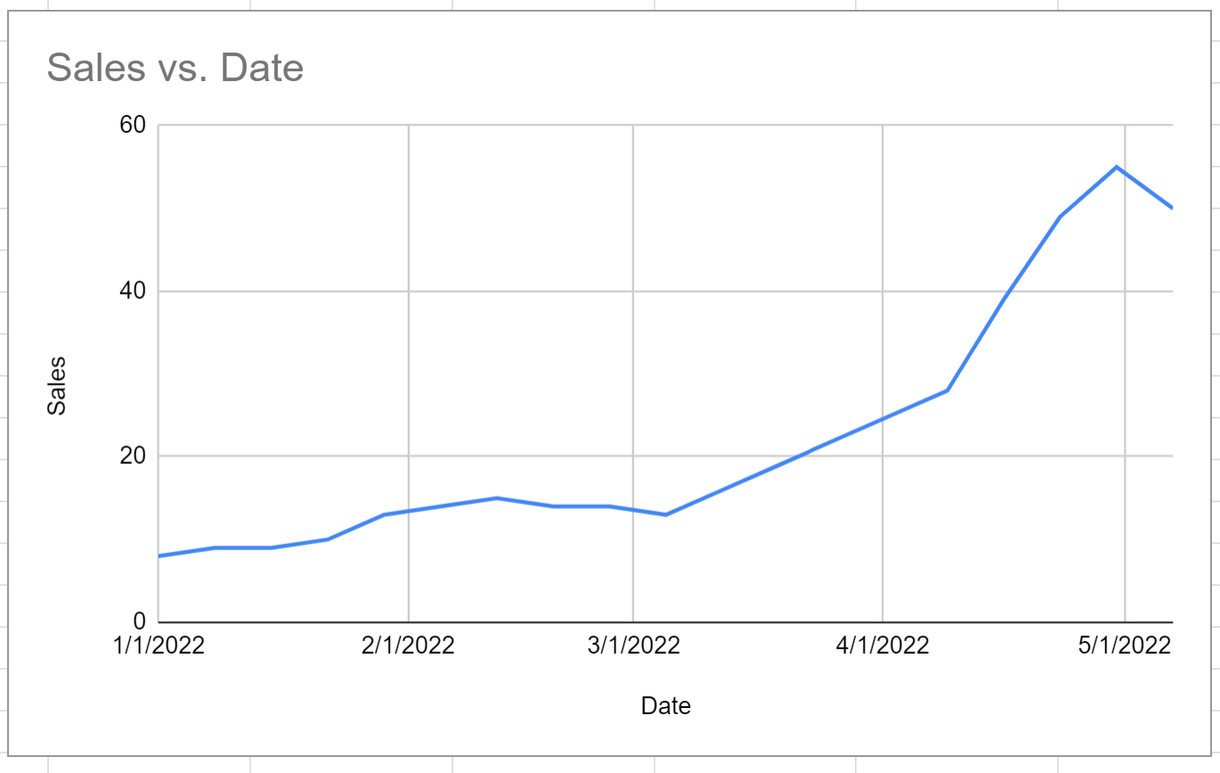Click the rightmost end of the blue line
This screenshot has height=773, width=1220.
(1171, 207)
